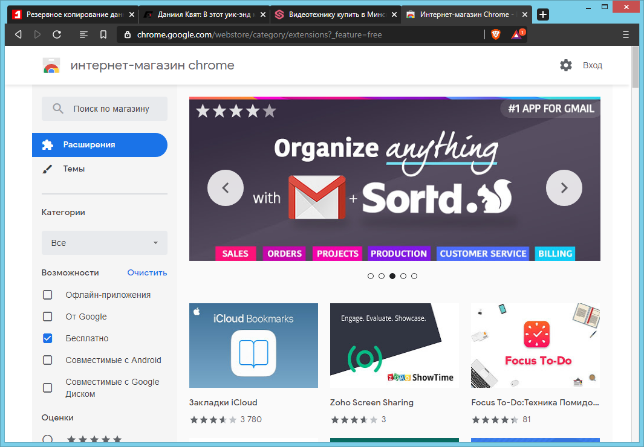Close the Резервное копирование tab

click(x=131, y=14)
